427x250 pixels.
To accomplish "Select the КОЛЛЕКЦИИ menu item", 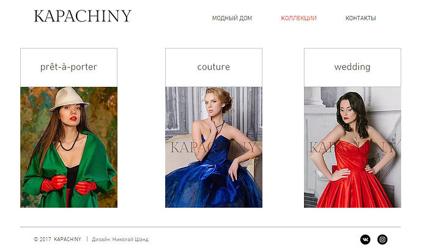I will pos(299,18).
